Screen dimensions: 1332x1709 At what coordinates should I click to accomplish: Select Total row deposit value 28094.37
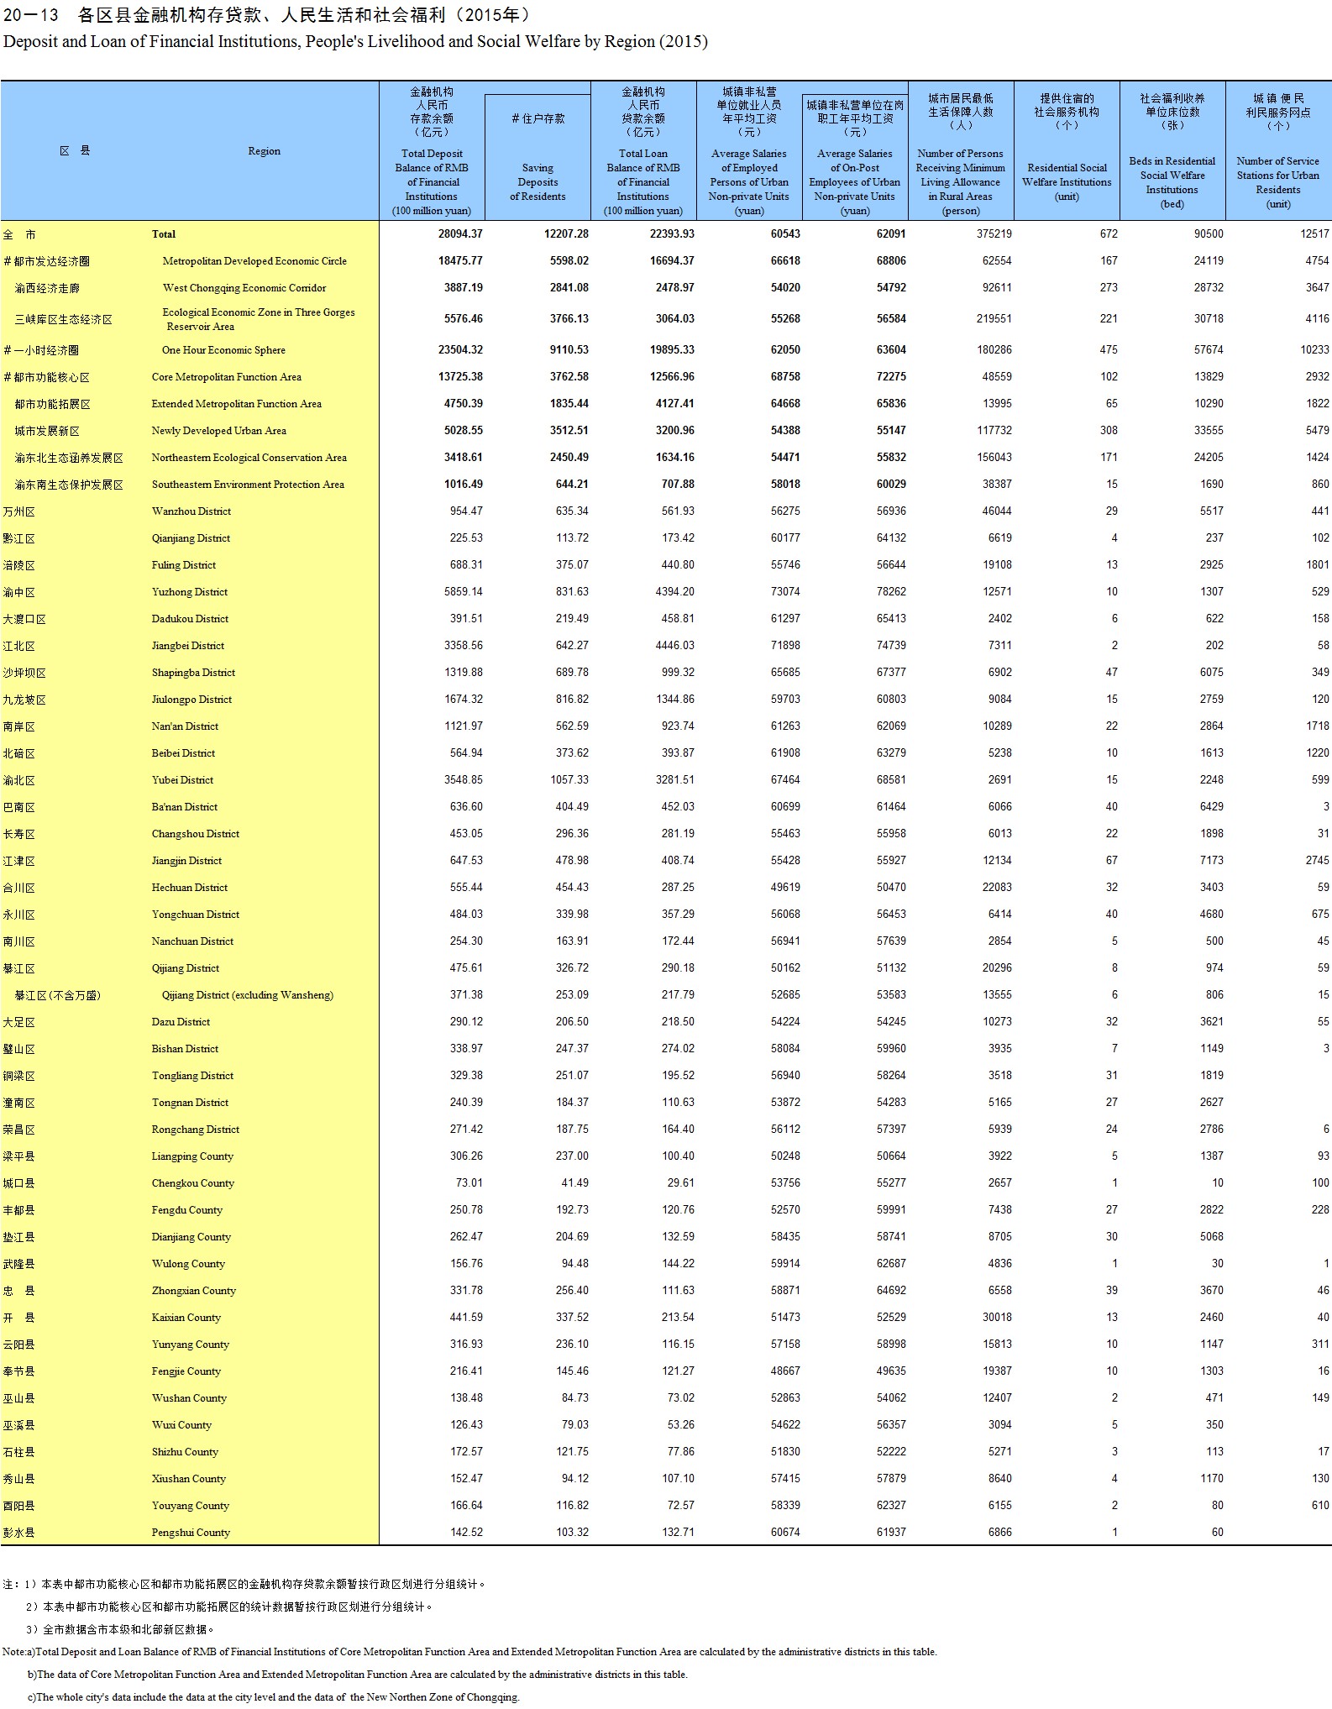pos(460,234)
